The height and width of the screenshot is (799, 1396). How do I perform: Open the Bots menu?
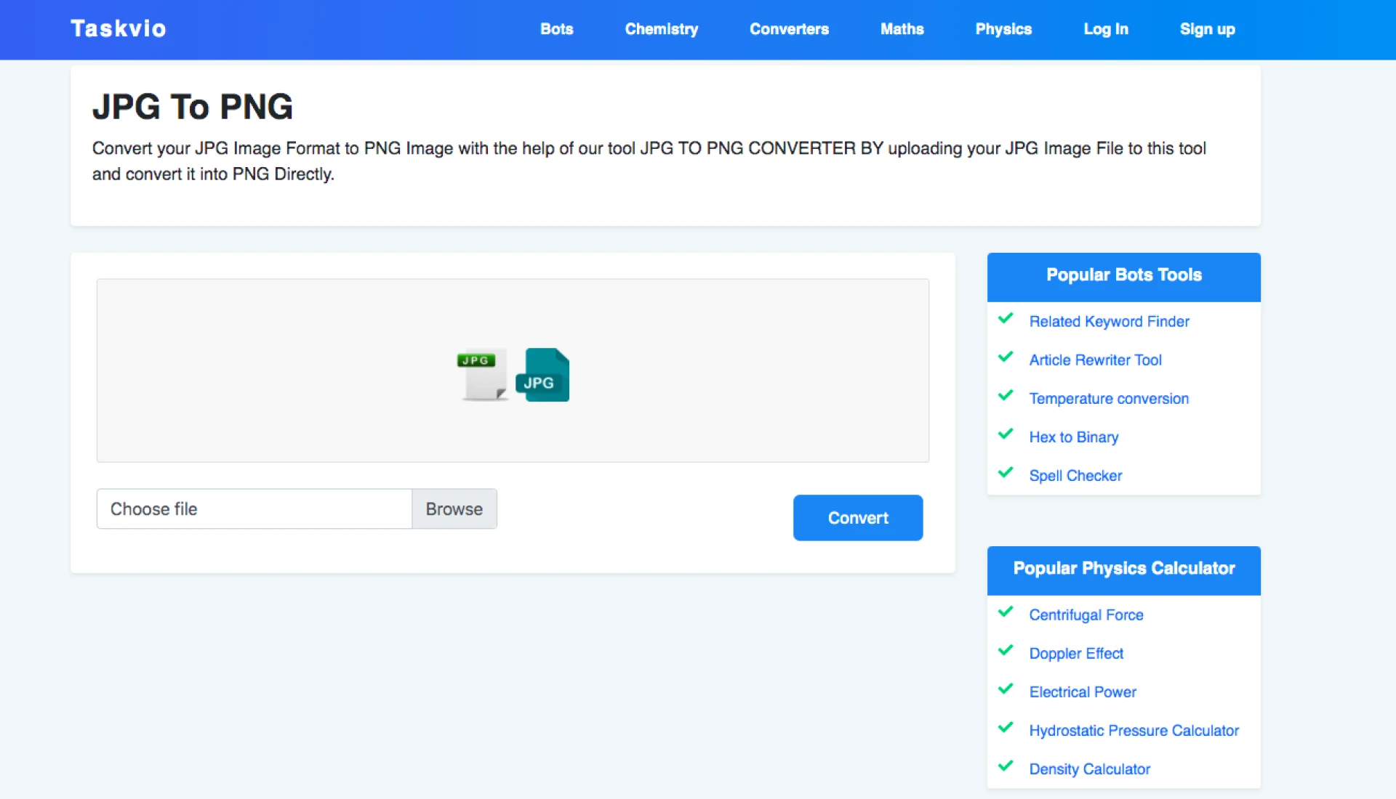(x=556, y=29)
